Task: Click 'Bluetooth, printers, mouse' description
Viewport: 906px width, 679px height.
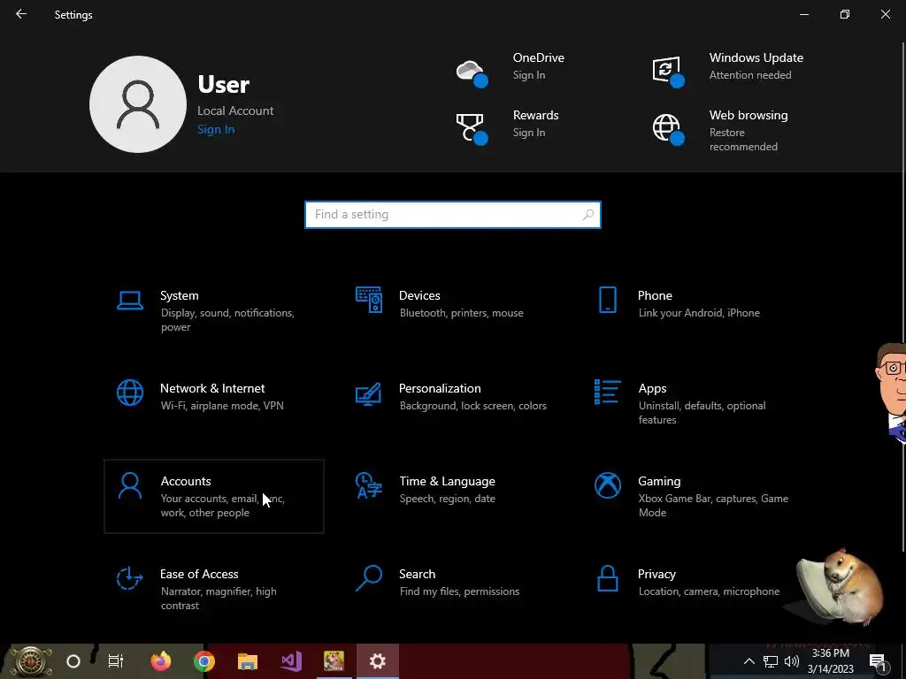Action: pyautogui.click(x=461, y=313)
